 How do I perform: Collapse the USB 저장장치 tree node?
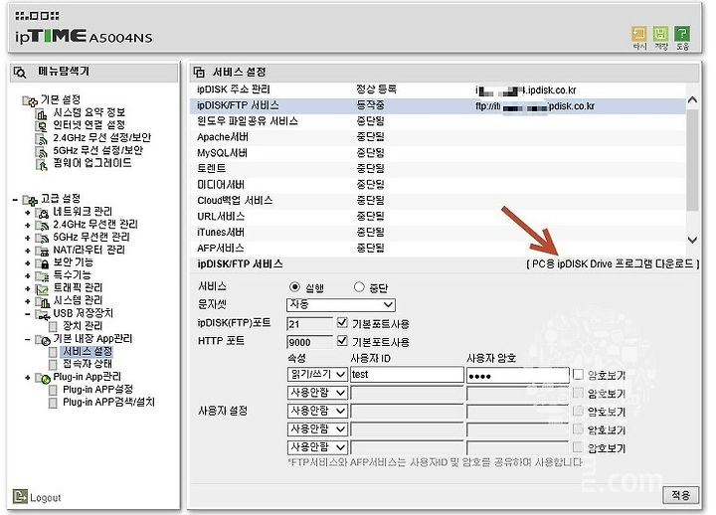(28, 314)
